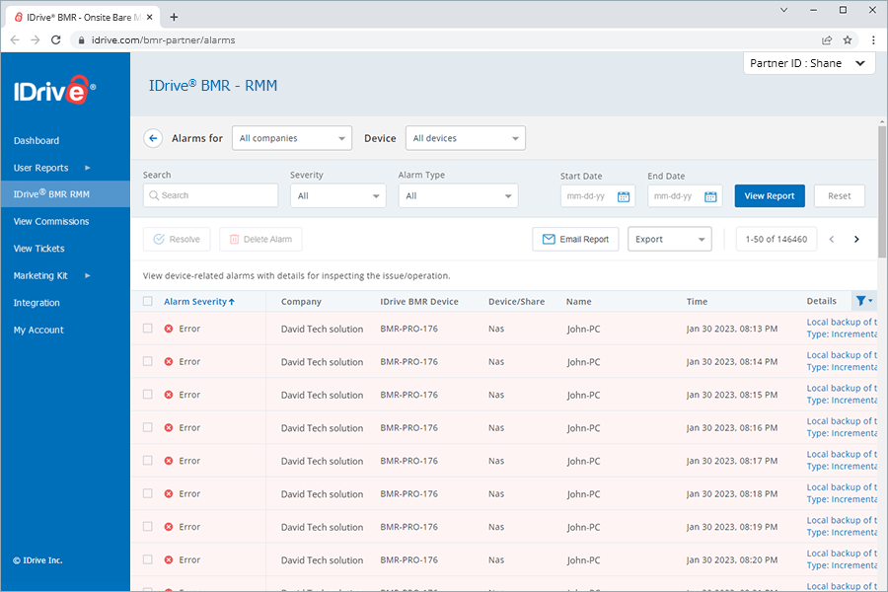Image resolution: width=888 pixels, height=592 pixels.
Task: Open Dashboard in sidebar
Action: (x=37, y=140)
